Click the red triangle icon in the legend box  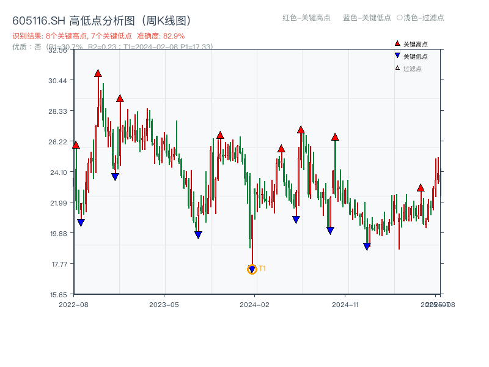(x=397, y=43)
